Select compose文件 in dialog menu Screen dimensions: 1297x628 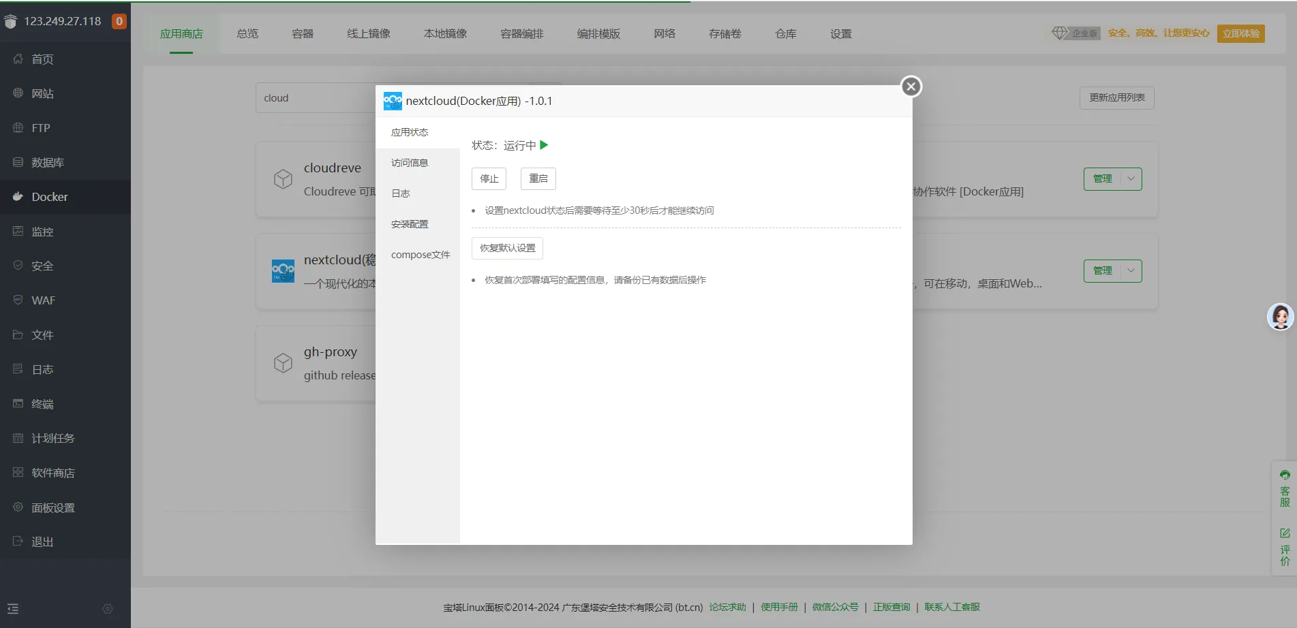coord(418,255)
